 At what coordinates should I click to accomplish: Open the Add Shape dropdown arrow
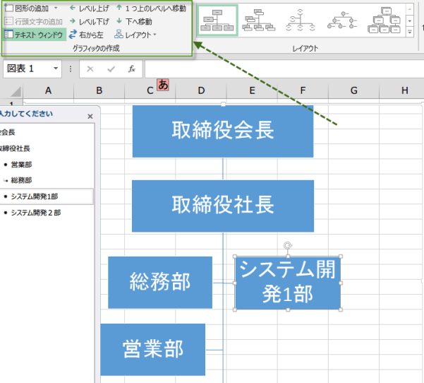point(56,8)
